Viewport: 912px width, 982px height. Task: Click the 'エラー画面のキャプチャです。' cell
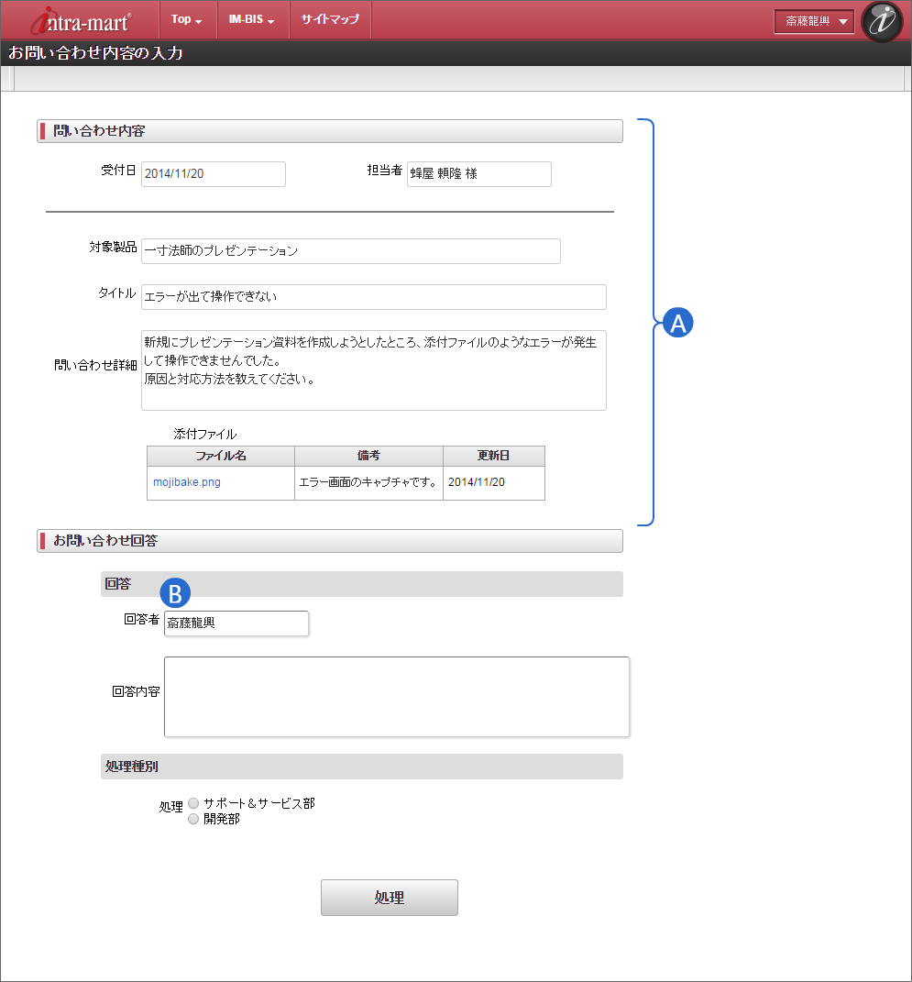(x=368, y=483)
